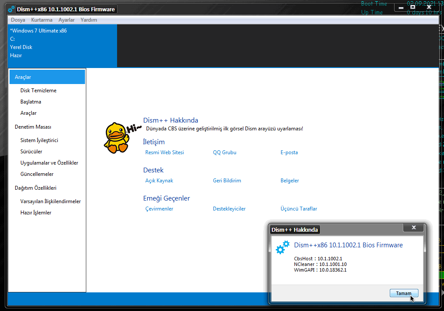Screen dimensions: 444x311
Task: Click the 'Dism++ Hakkında' dialog title bar
Action: (x=294, y=230)
